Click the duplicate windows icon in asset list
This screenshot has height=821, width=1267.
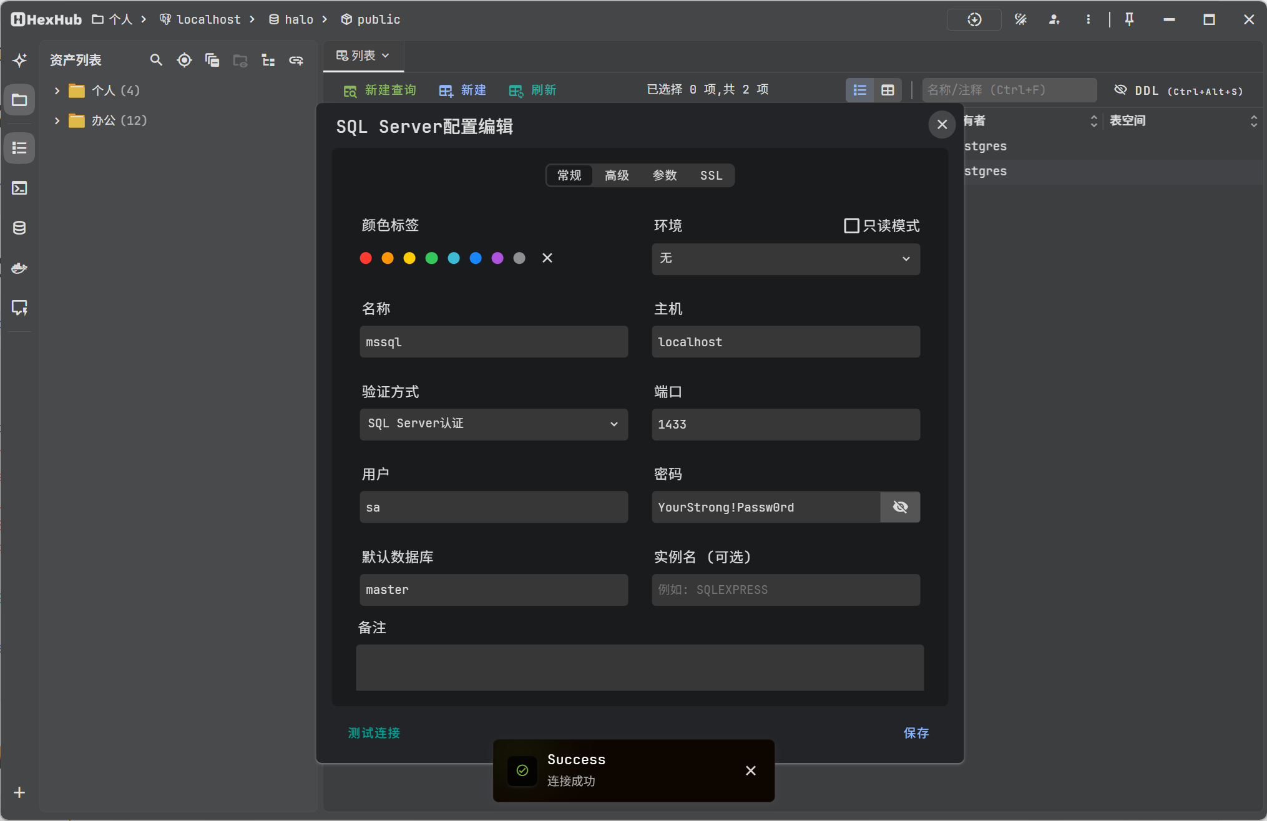click(212, 60)
